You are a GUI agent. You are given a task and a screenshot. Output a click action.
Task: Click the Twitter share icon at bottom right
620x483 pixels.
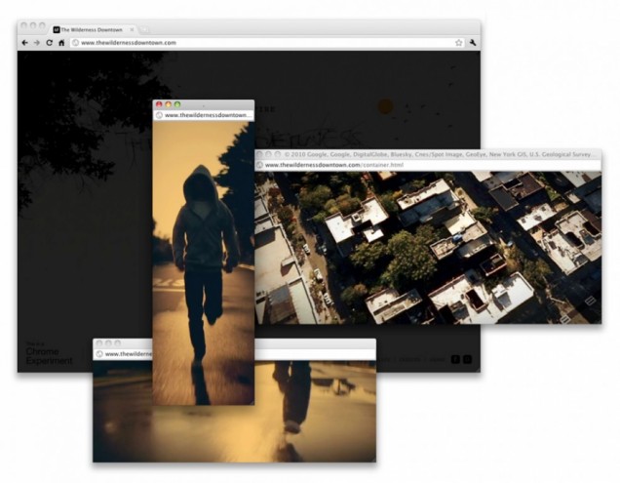(467, 360)
